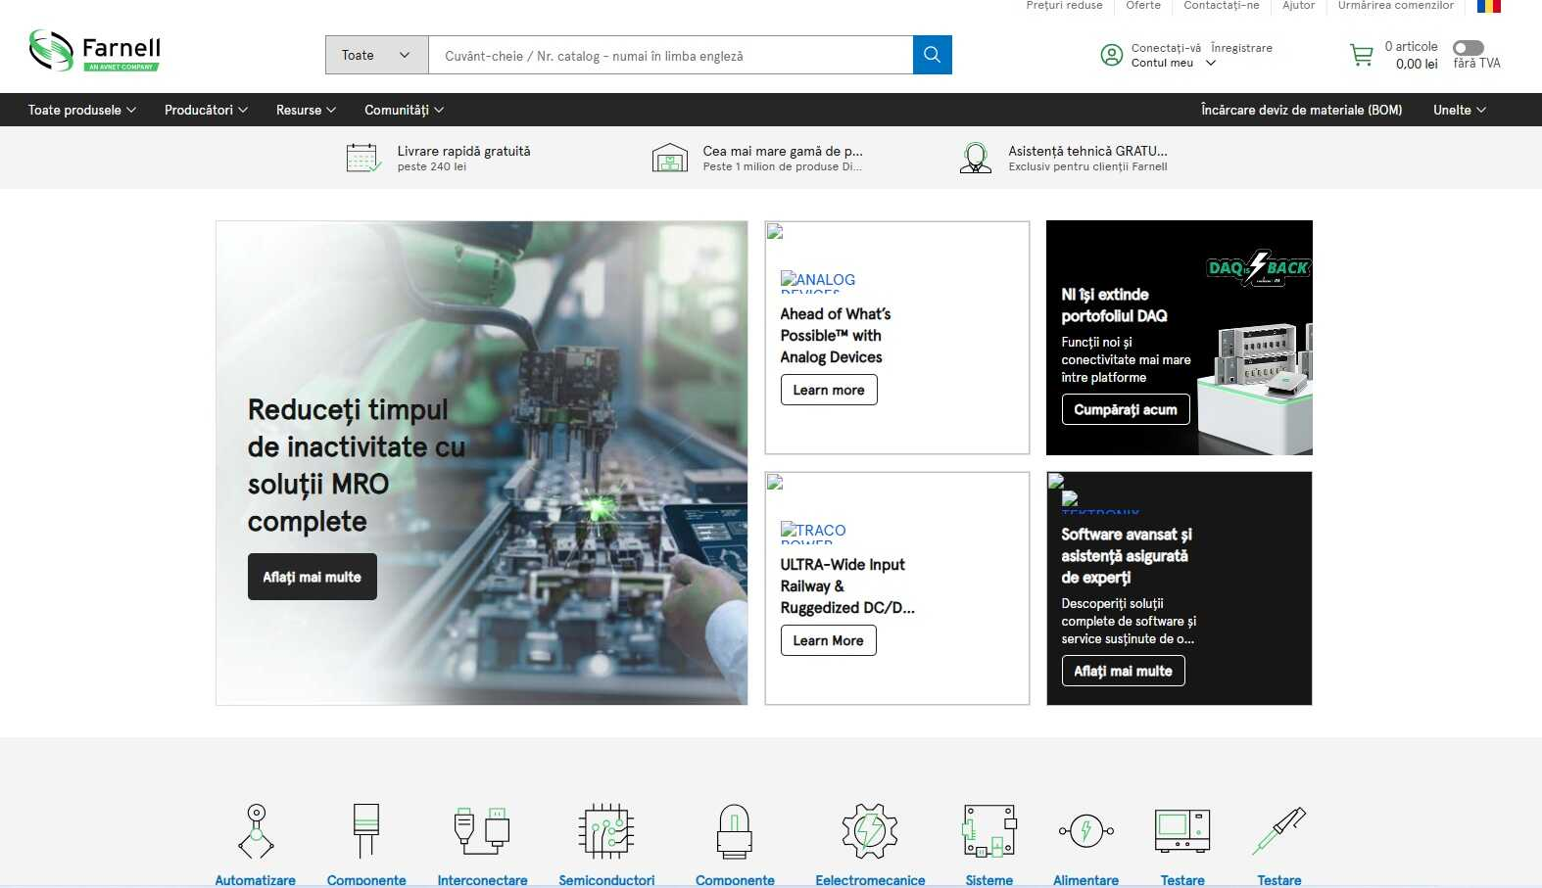Click the MRO robot arm banner image
The height and width of the screenshot is (888, 1542).
click(x=482, y=462)
